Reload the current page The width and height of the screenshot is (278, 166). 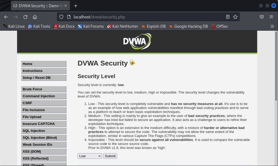pos(25,17)
